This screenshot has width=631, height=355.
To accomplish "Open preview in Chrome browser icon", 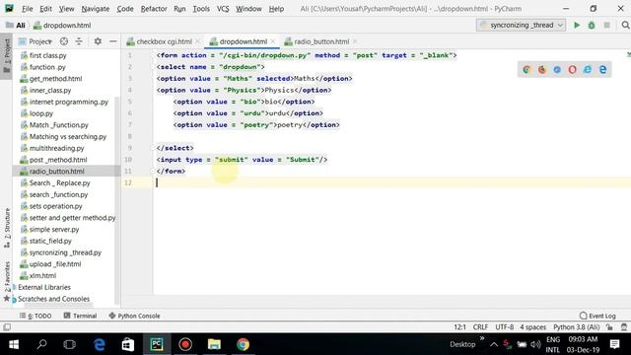I will (x=526, y=70).
